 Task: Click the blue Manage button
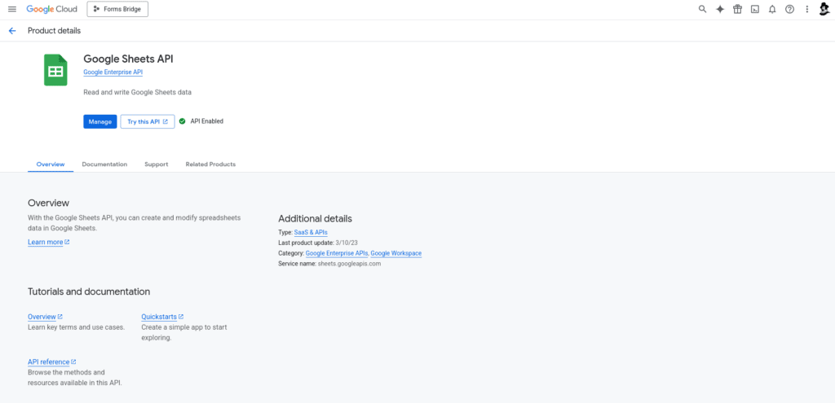coord(100,122)
